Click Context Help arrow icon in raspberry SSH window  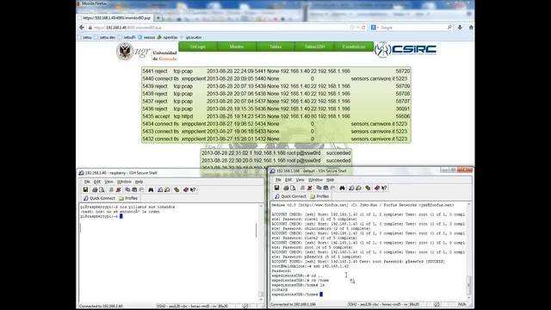[193, 189]
